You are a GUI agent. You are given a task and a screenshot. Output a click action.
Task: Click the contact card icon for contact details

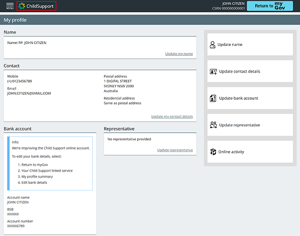pyautogui.click(x=213, y=71)
